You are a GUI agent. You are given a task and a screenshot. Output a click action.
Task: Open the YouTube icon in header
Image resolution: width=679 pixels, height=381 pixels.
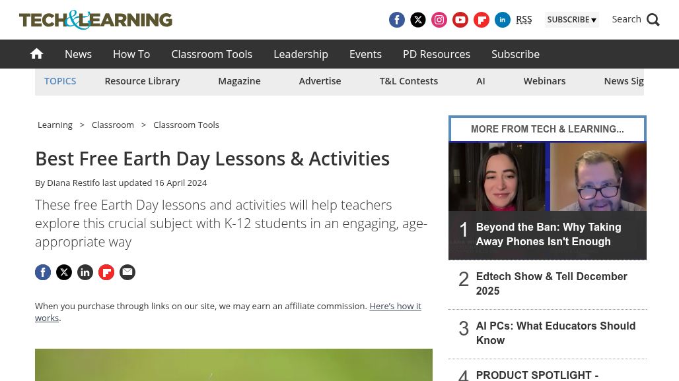coord(460,20)
